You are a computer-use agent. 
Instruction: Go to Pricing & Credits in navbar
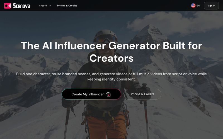click(67, 6)
